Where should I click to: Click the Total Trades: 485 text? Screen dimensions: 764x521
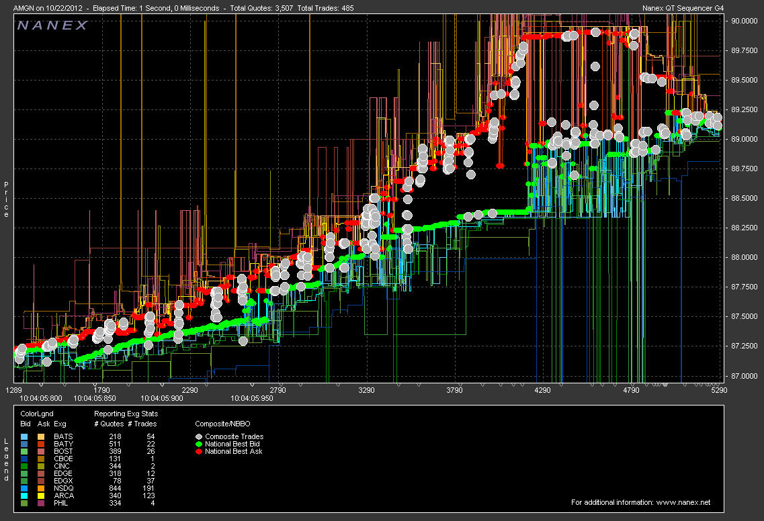(325, 8)
